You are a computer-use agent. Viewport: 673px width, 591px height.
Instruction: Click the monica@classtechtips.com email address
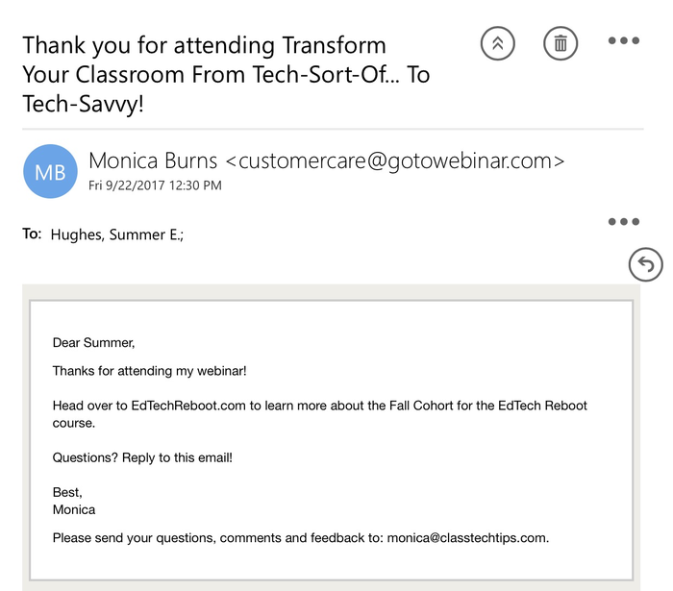pyautogui.click(x=466, y=538)
